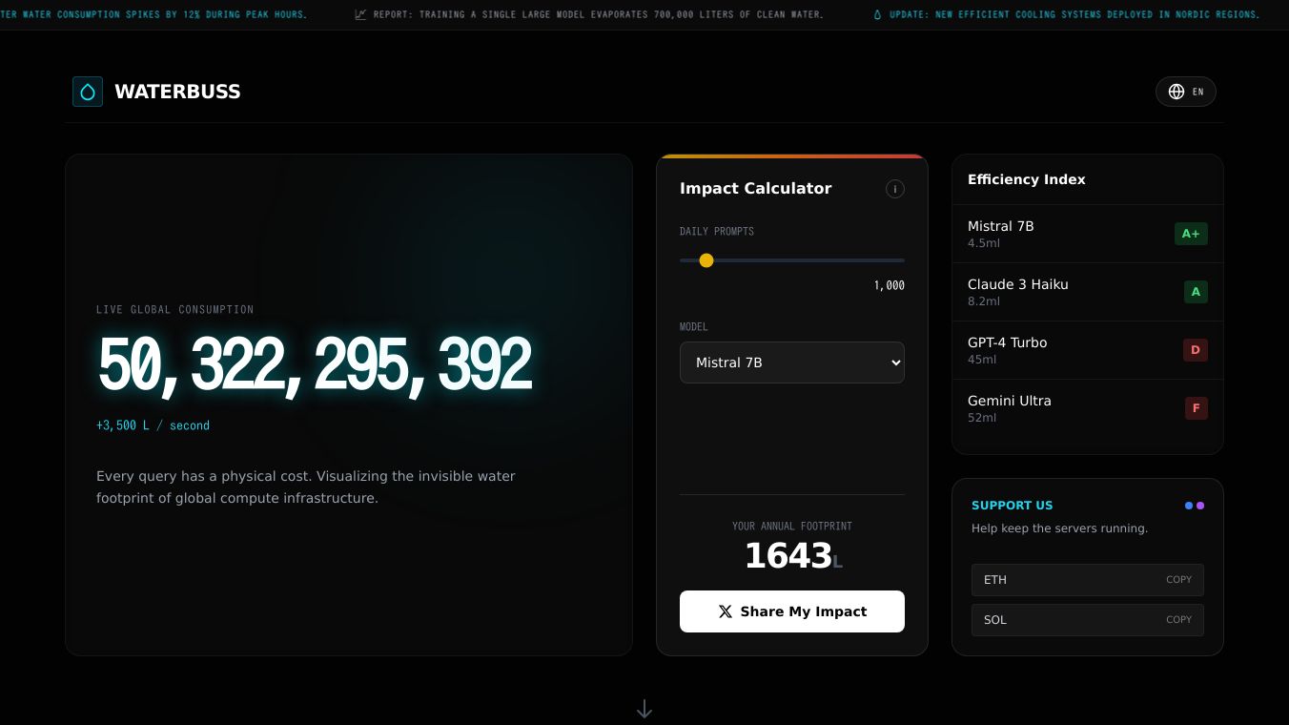Screen dimensions: 1289x725
Task: Select the Ethereum dot icon in Support Us
Action: click(1187, 506)
